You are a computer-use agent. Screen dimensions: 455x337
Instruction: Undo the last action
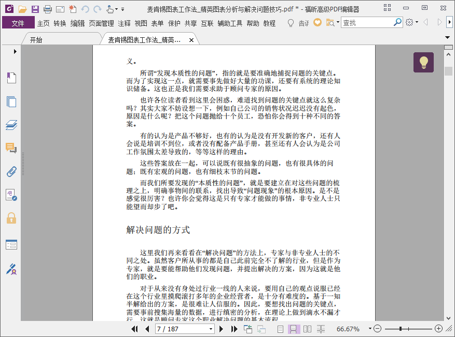click(x=85, y=9)
